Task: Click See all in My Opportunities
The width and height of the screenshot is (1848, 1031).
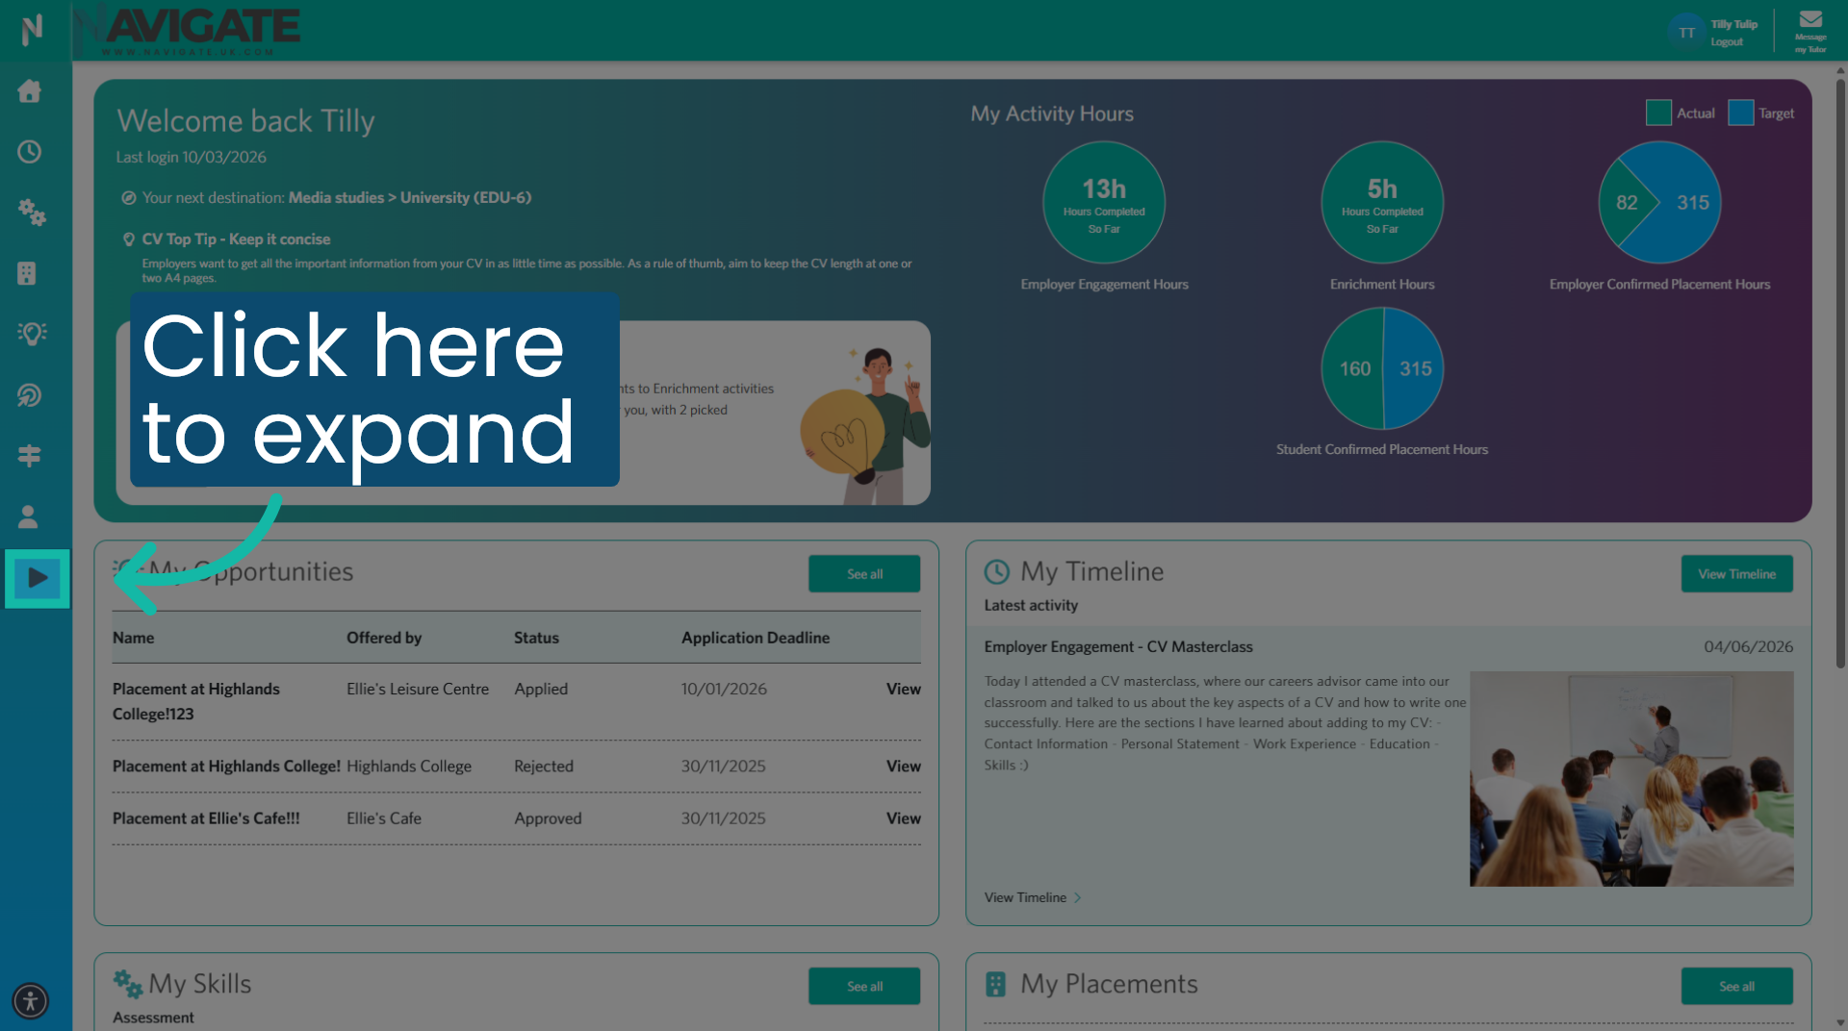Action: click(864, 574)
